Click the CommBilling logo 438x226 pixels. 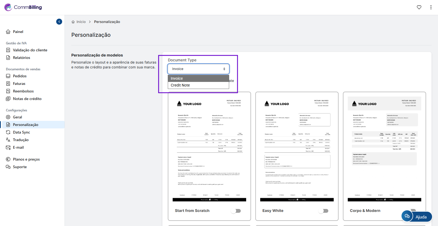tap(23, 7)
